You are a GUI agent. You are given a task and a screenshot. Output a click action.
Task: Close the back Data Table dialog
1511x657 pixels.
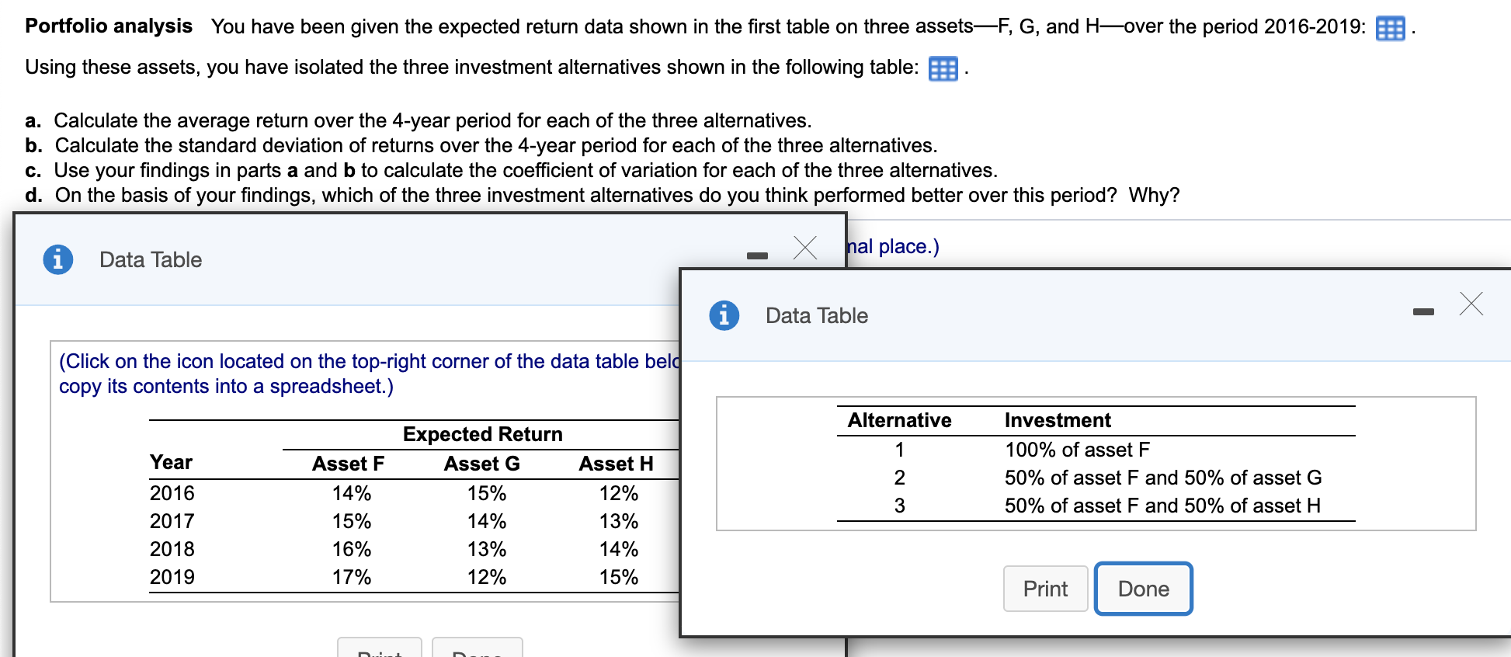click(x=804, y=248)
